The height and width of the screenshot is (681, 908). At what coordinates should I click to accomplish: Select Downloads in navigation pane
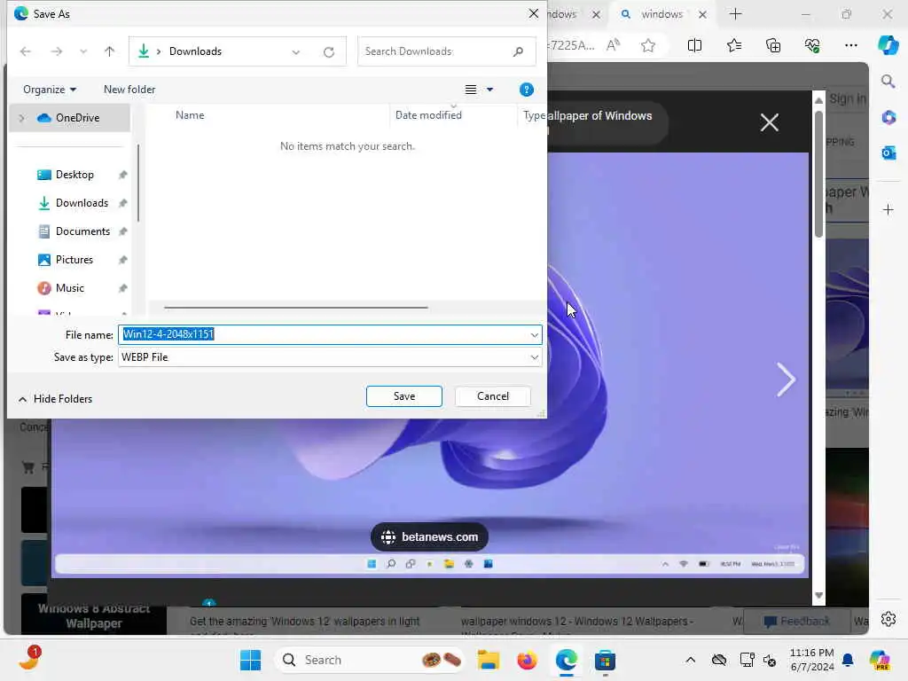tap(82, 203)
